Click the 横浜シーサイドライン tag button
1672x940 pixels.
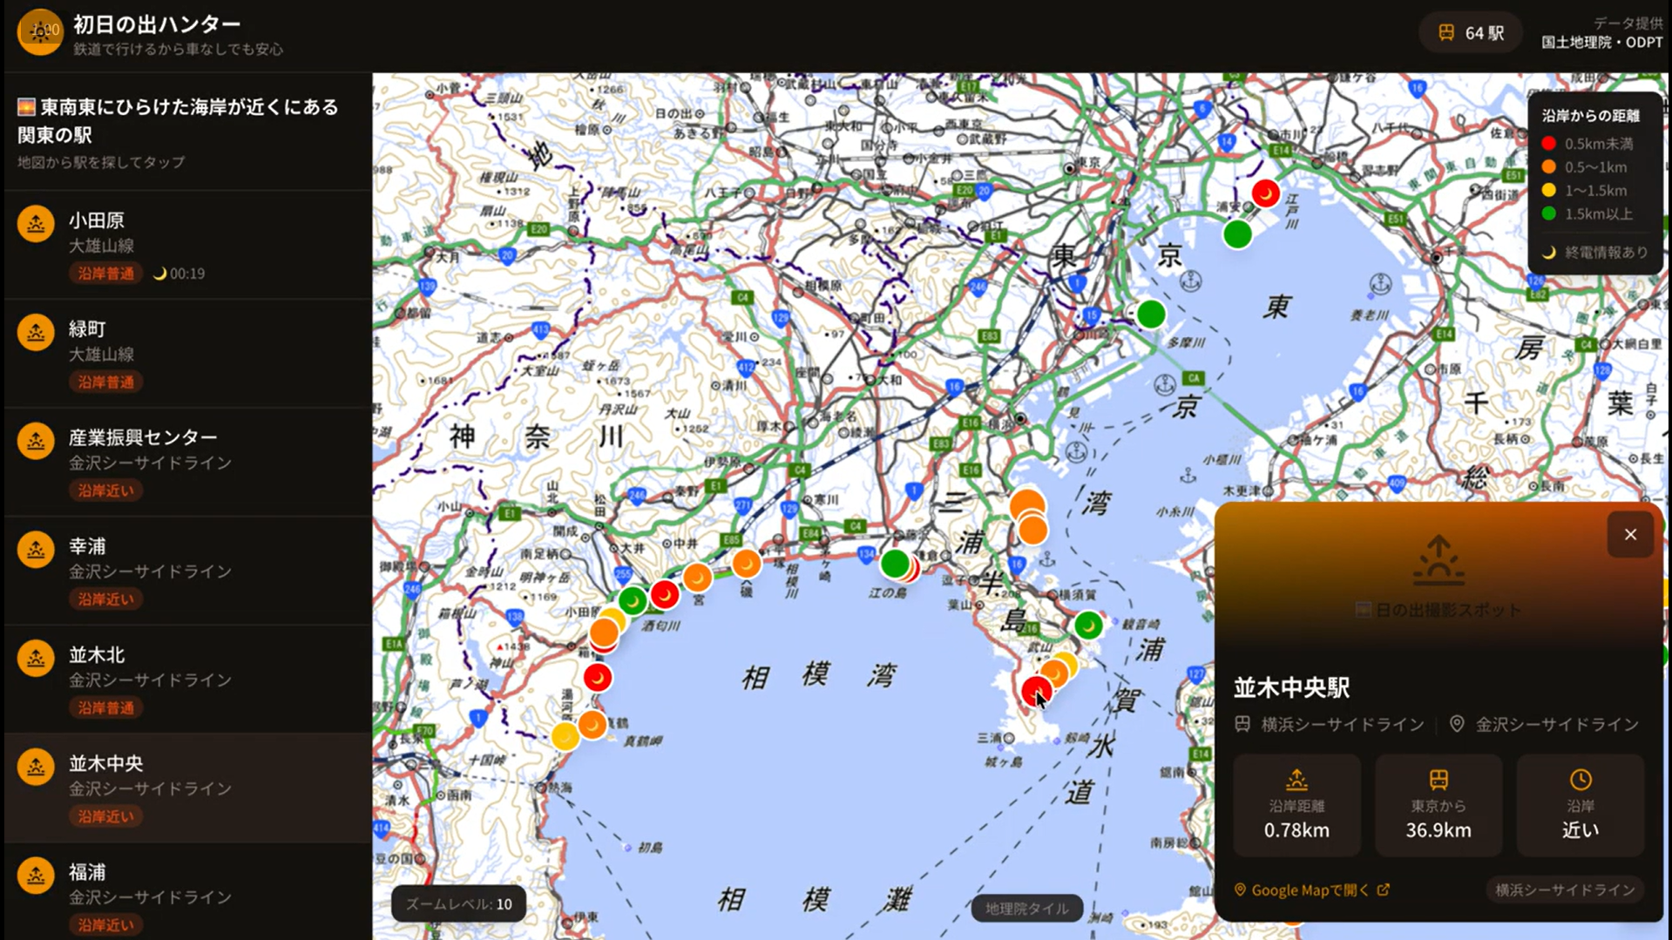tap(1564, 889)
